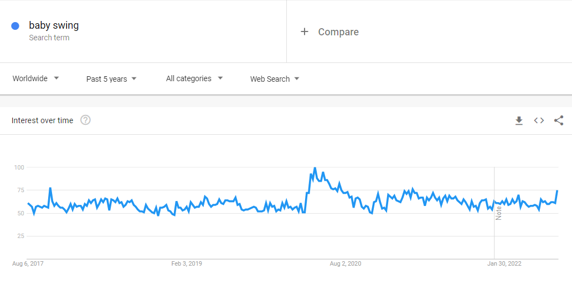Click the plus icon beside Compare
This screenshot has height=301, width=572.
304,32
